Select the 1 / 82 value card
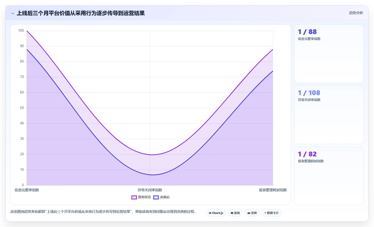Screen dimensions: 374x227 pyautogui.click(x=329, y=176)
